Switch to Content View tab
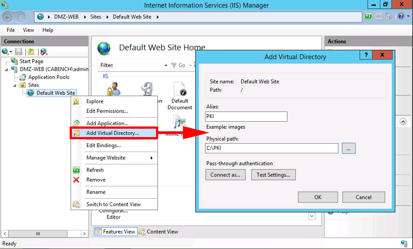 (x=159, y=232)
